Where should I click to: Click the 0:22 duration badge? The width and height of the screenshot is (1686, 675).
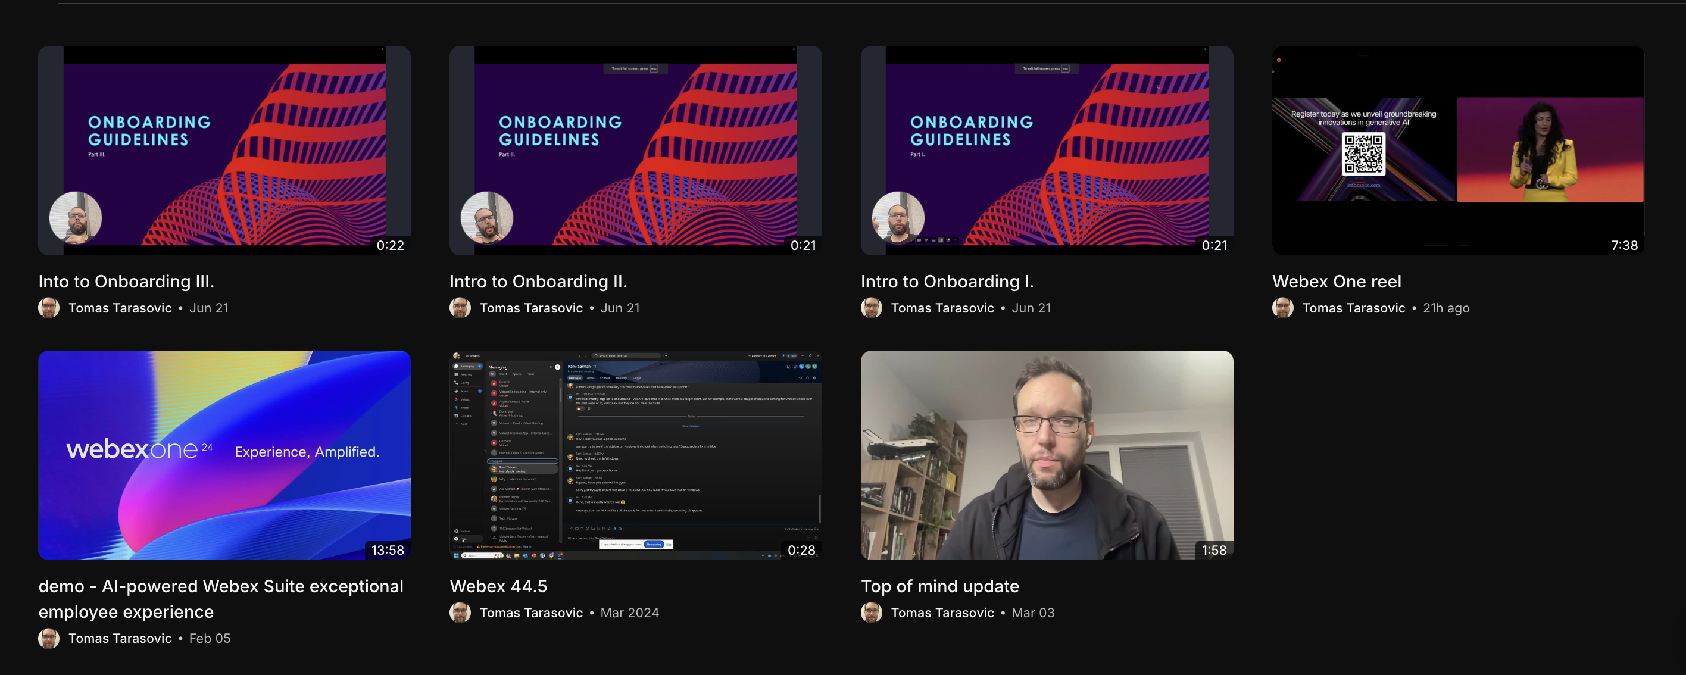click(390, 245)
